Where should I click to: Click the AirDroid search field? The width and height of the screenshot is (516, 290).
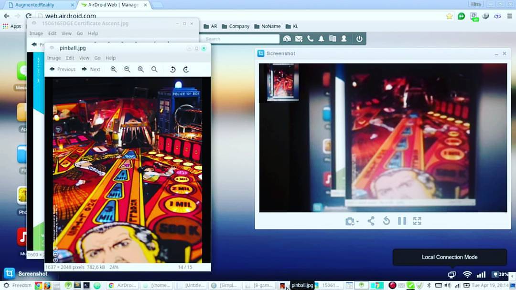tap(241, 39)
